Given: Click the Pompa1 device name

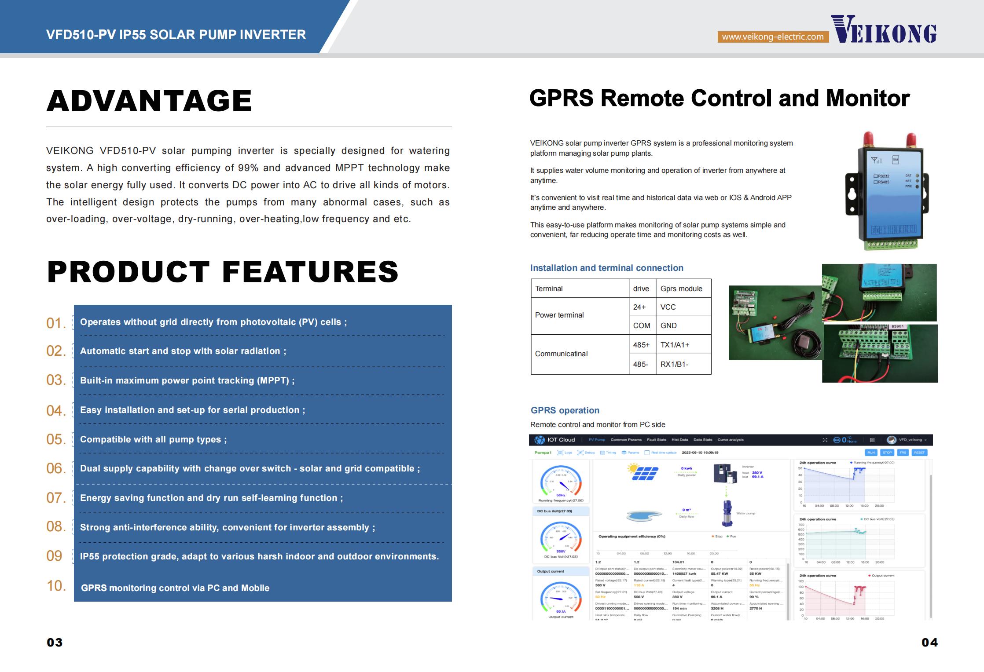Looking at the screenshot, I should pos(543,453).
